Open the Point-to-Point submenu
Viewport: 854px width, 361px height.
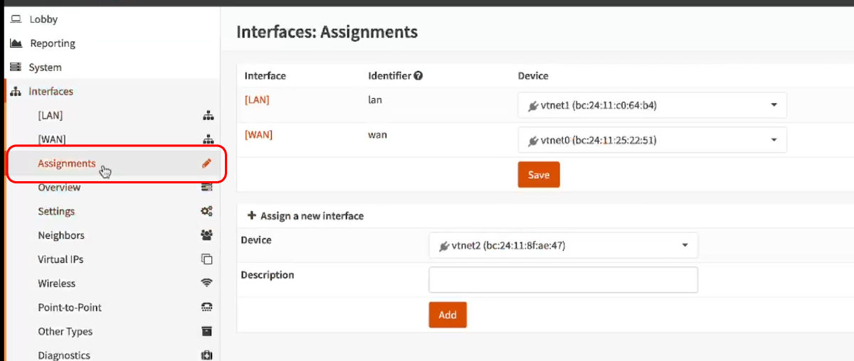click(x=70, y=308)
